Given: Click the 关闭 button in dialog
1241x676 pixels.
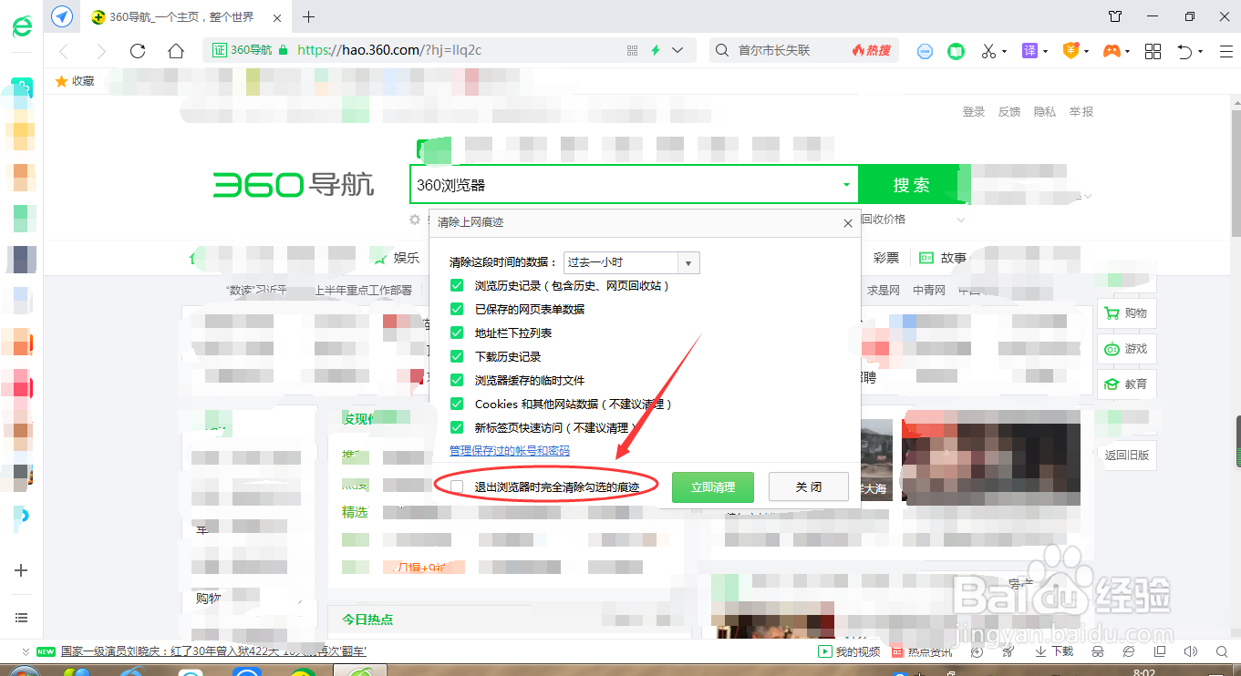Looking at the screenshot, I should click(809, 487).
